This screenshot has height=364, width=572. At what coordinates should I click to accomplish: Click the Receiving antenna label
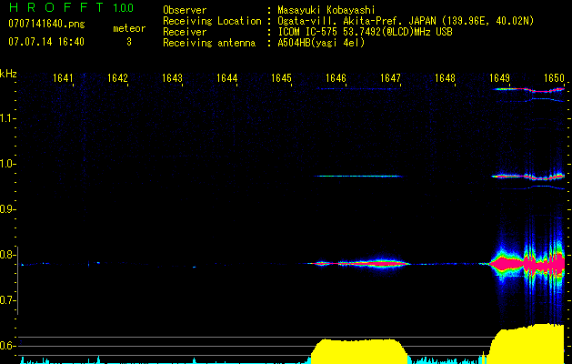click(209, 43)
